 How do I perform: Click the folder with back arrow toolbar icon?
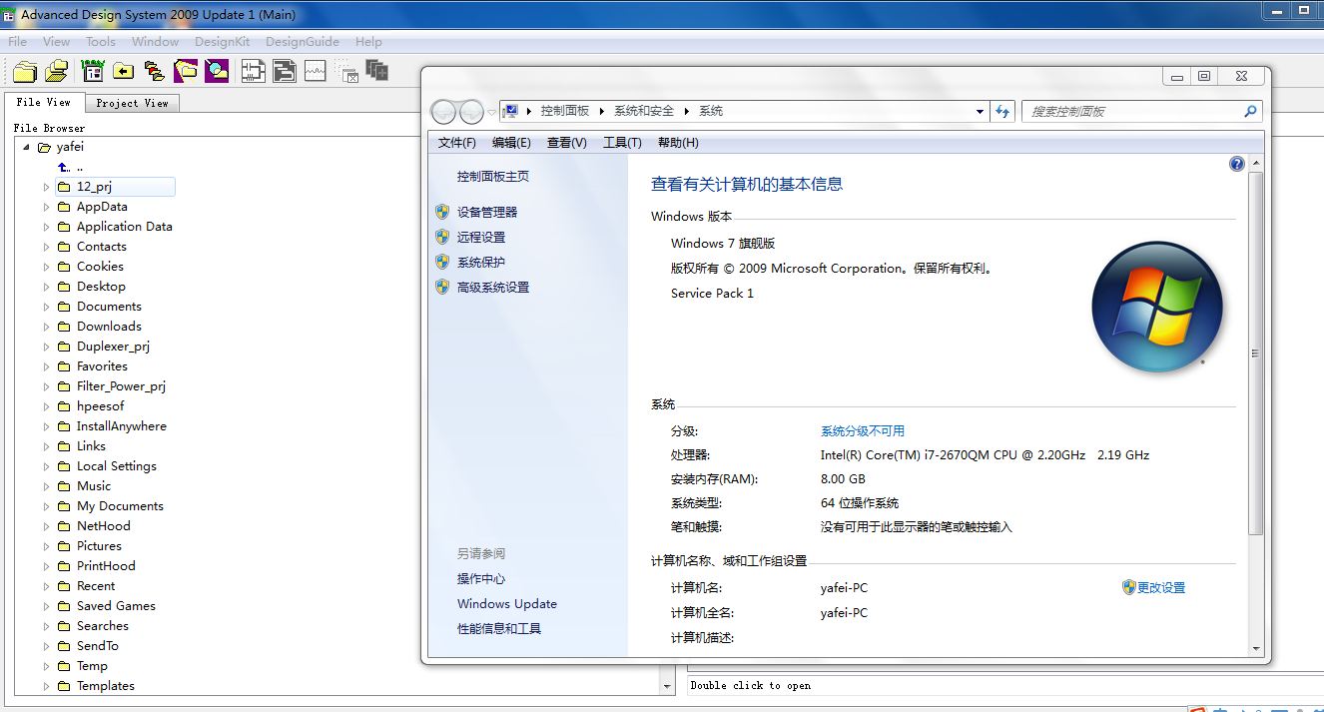point(124,71)
